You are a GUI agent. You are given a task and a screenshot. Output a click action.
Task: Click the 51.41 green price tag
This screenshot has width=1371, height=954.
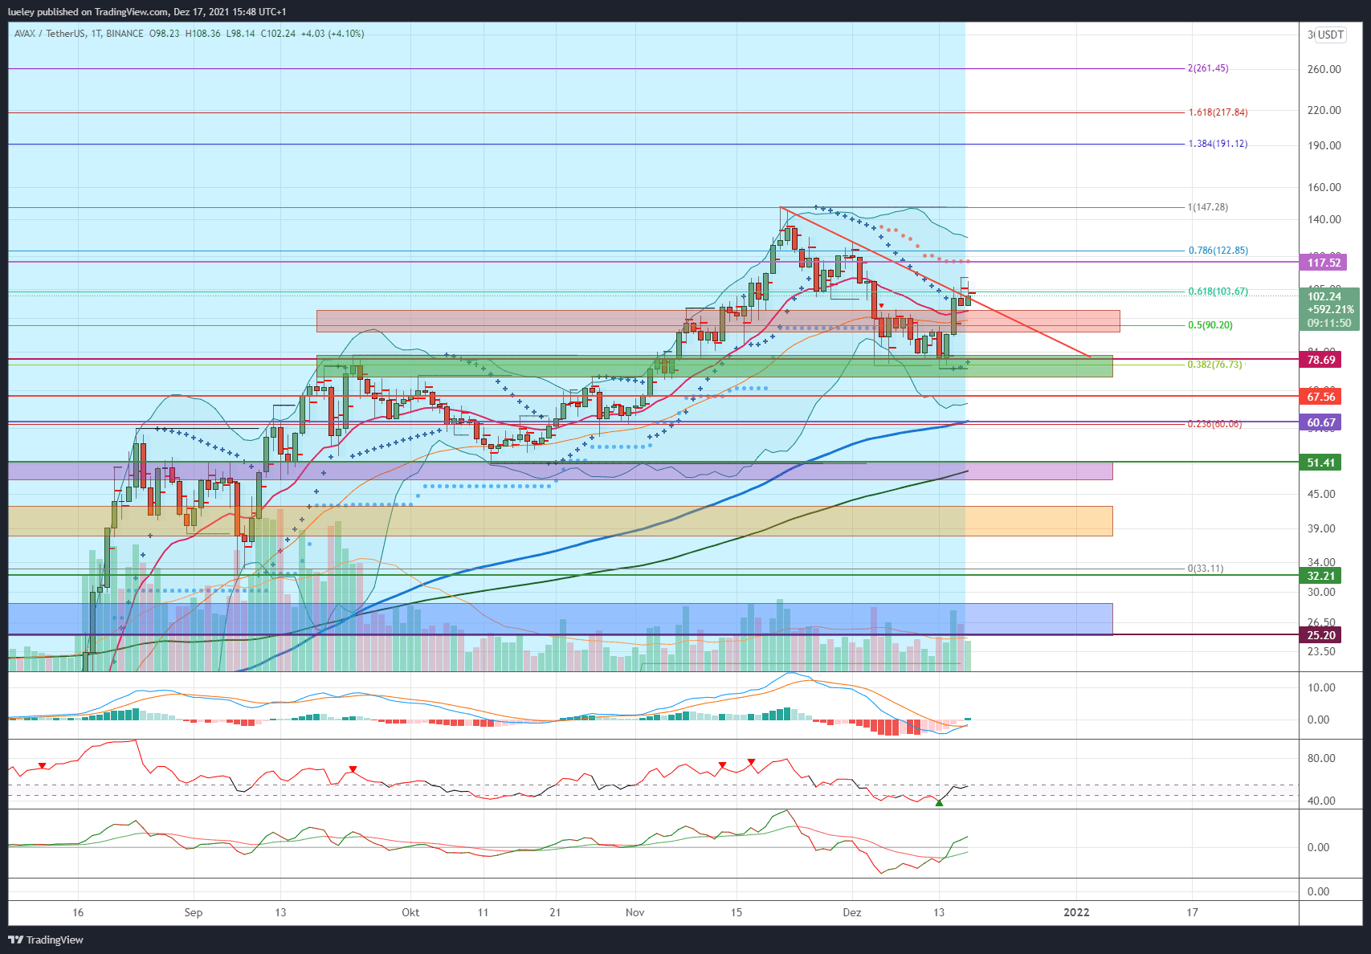(1321, 463)
